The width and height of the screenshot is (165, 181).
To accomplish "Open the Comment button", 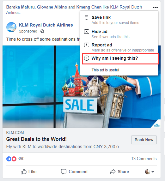I will (x=74, y=172).
